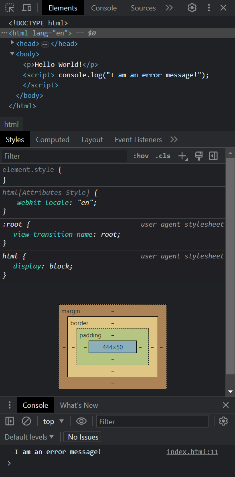235x477 pixels.
Task: Click the console prompt line
Action: click(118, 463)
